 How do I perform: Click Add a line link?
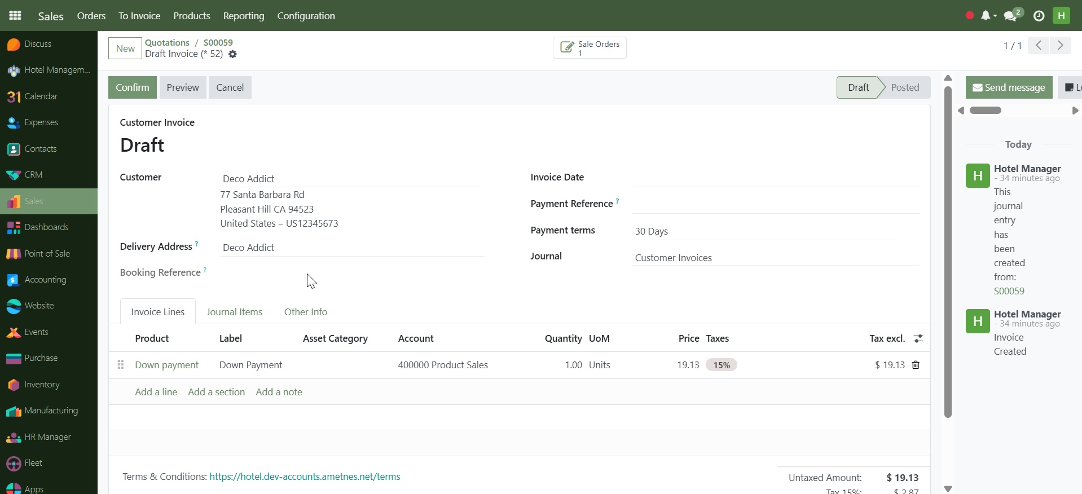[156, 392]
